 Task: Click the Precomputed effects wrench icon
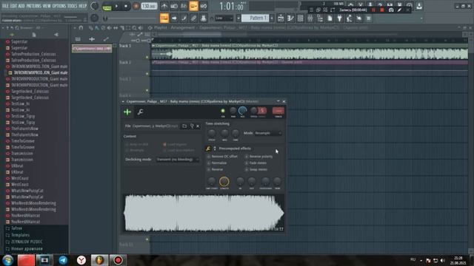[208, 149]
